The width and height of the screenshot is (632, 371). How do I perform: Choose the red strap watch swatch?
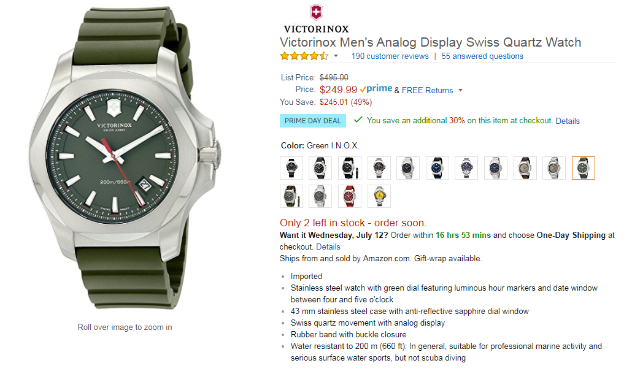click(350, 196)
